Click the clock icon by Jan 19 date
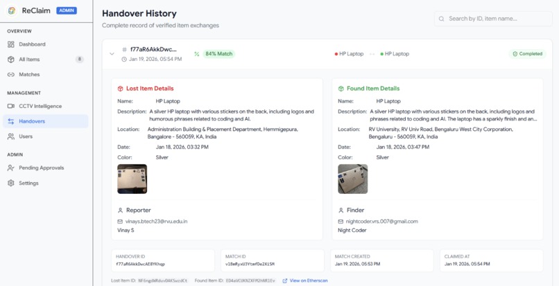 (124, 59)
